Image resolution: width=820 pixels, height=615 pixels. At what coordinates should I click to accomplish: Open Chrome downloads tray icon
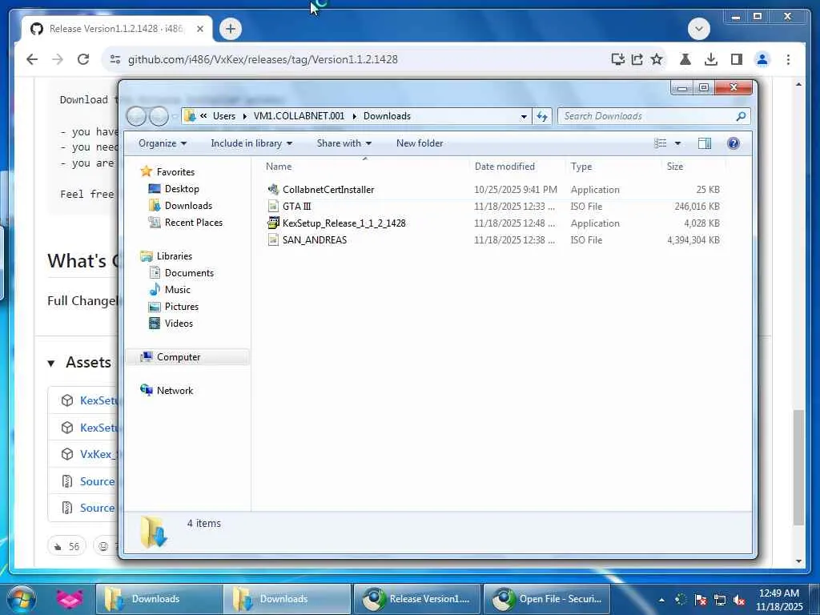pyautogui.click(x=711, y=59)
